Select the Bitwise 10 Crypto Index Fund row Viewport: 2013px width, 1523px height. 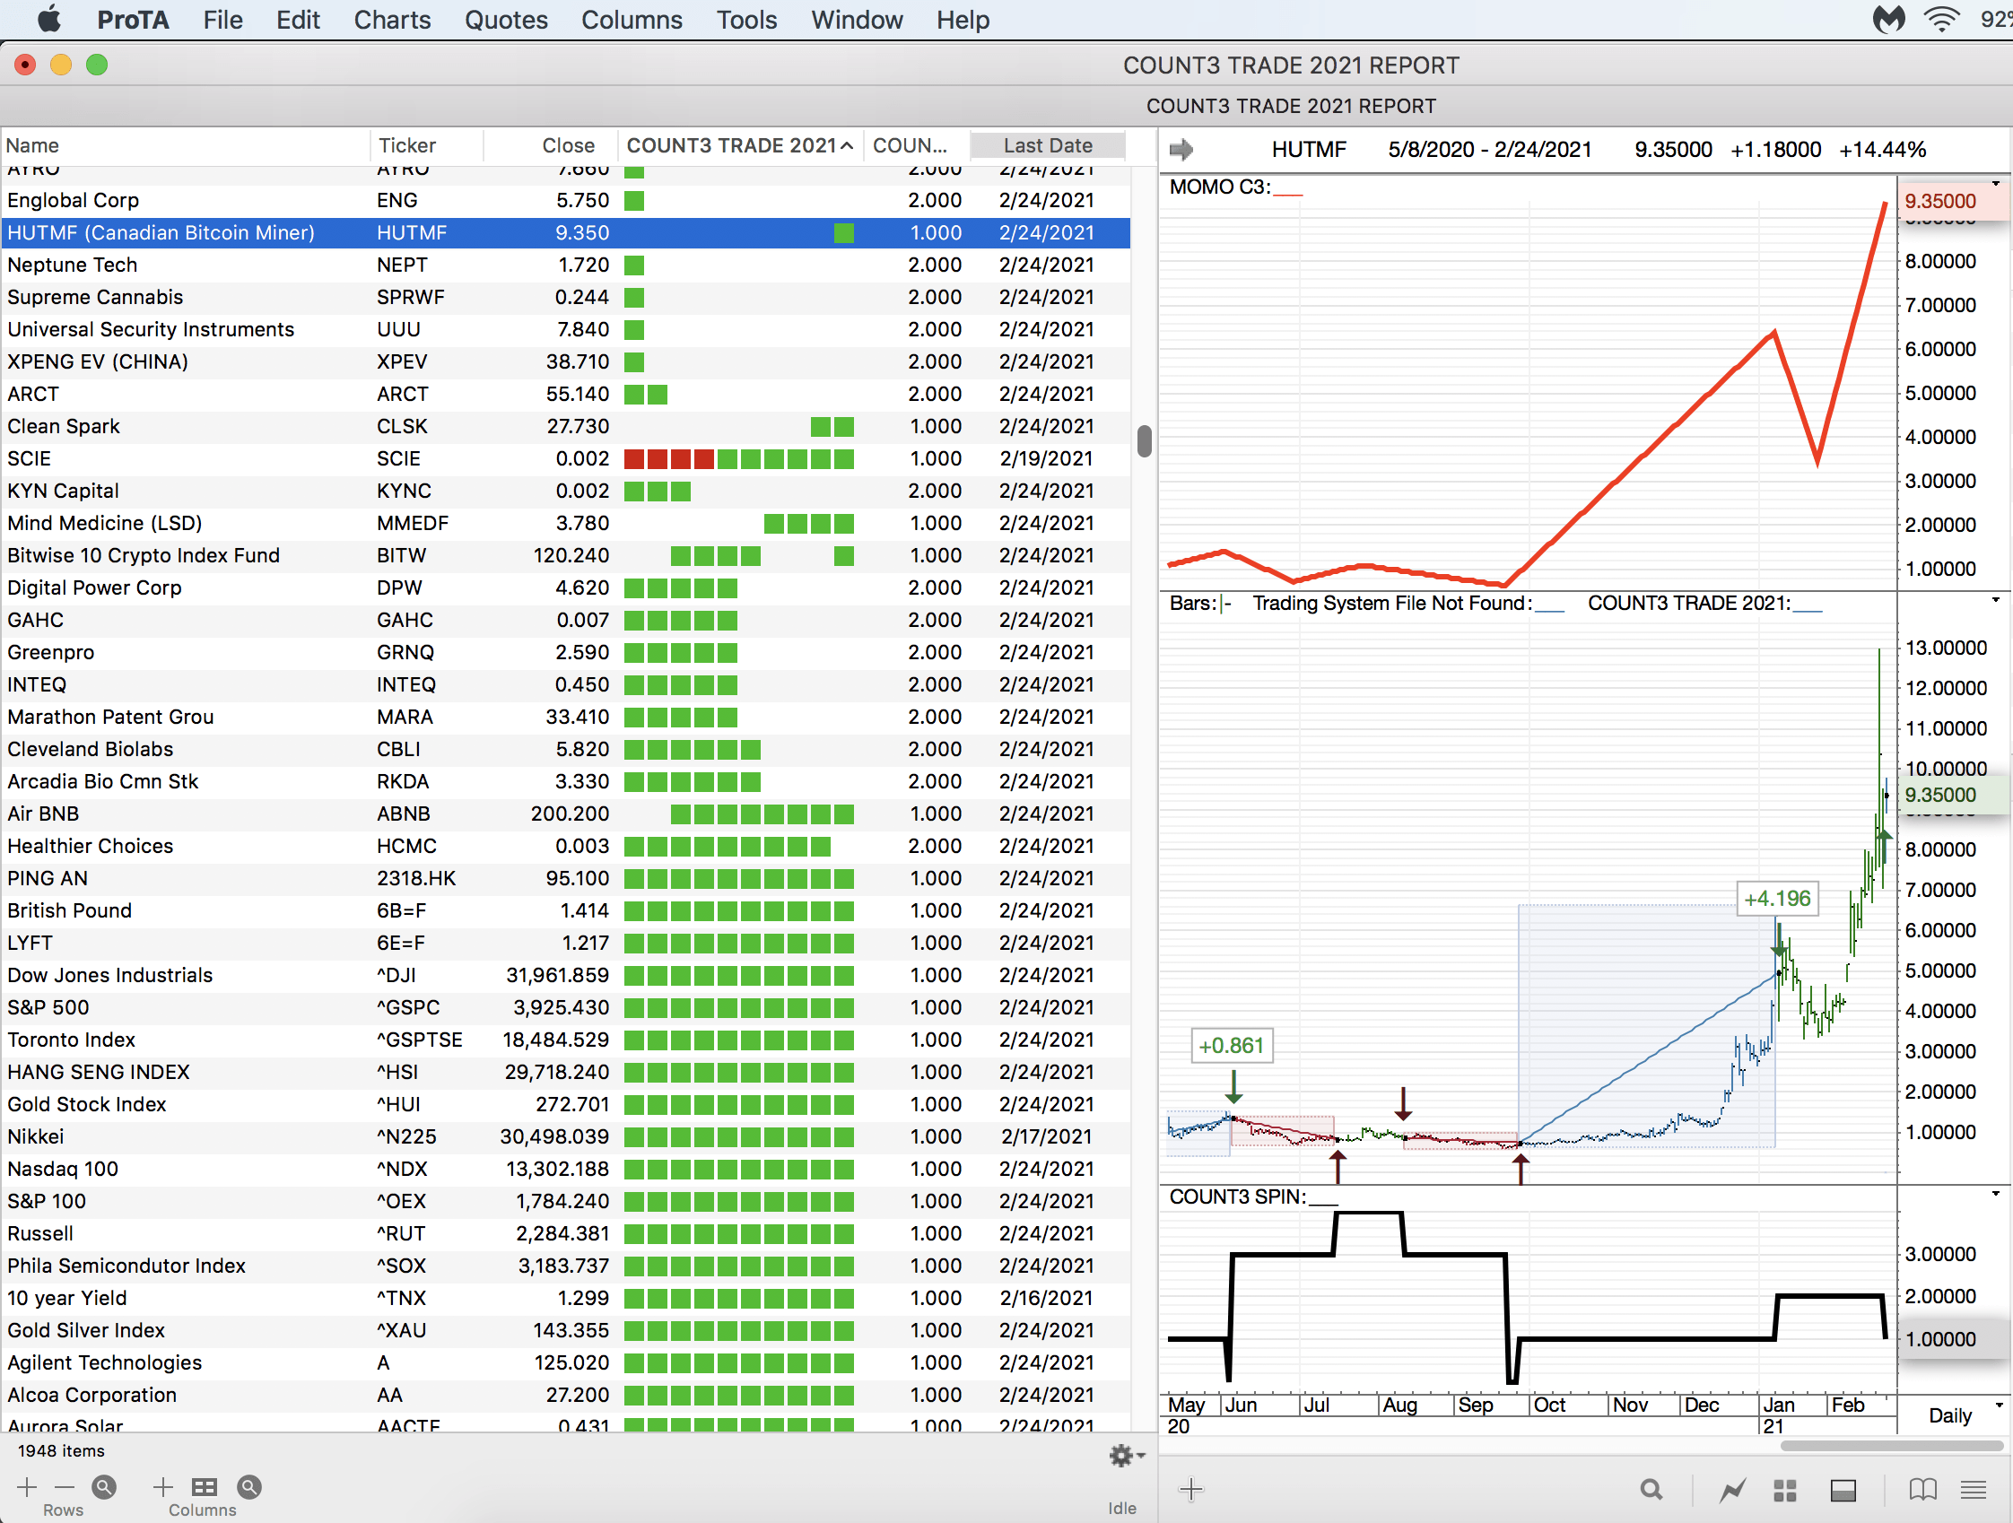(565, 556)
